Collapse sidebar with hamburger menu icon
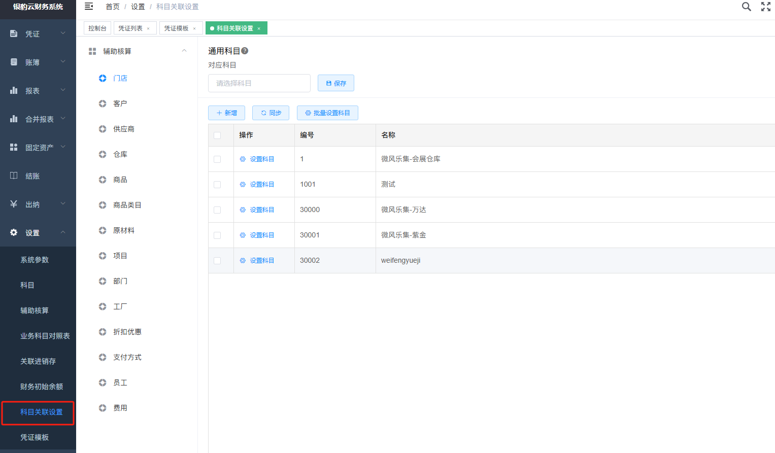 point(89,7)
